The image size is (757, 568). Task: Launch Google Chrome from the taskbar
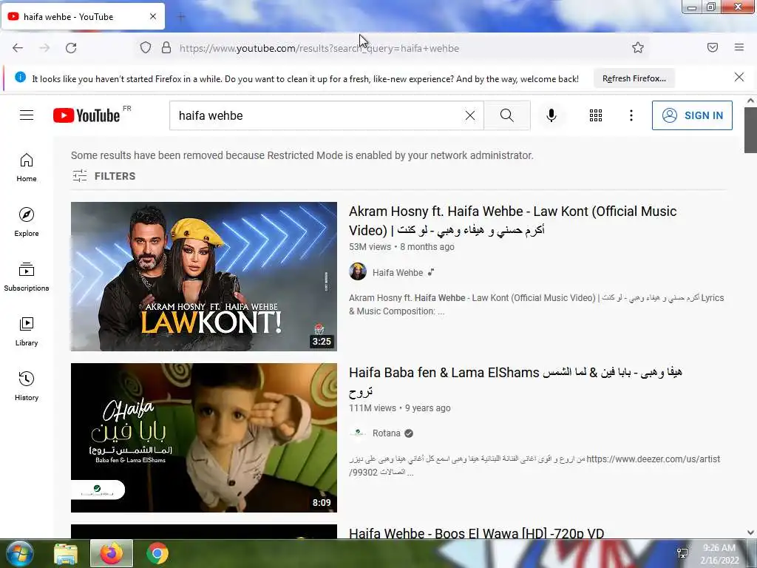pyautogui.click(x=157, y=553)
